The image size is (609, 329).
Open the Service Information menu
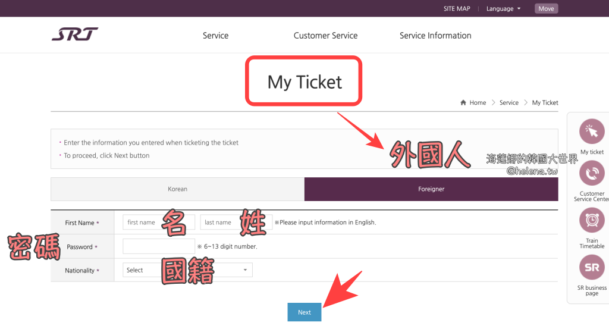(435, 36)
